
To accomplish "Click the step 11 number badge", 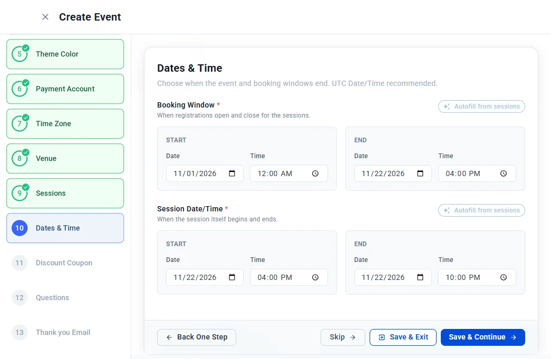I will 20,263.
